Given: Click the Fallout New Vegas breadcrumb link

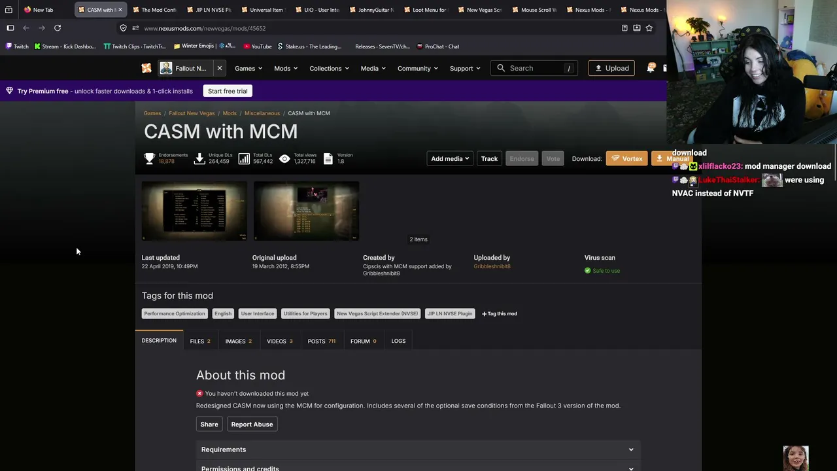Looking at the screenshot, I should click(x=192, y=113).
